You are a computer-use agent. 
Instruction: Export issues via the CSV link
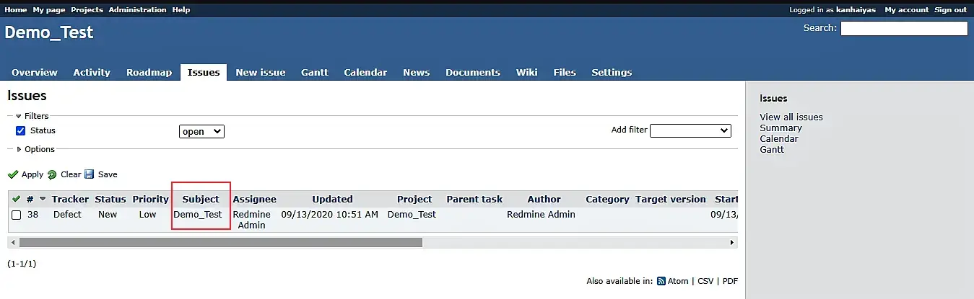point(705,282)
